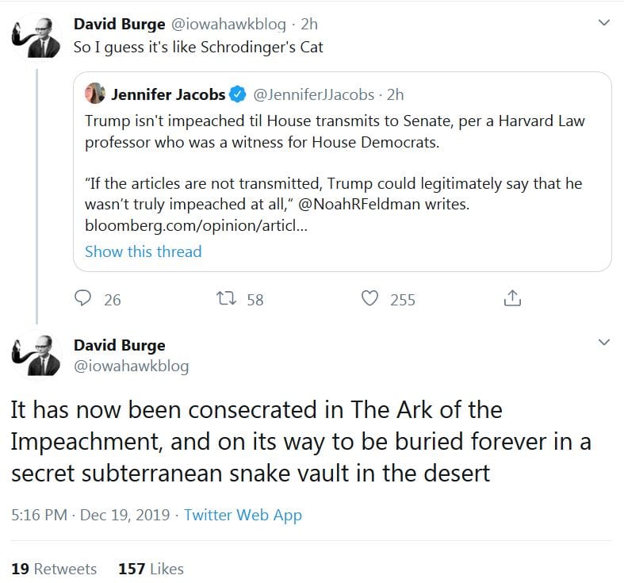Click the @iowahawkblog handle in main tweet
The width and height of the screenshot is (624, 583).
[x=131, y=366]
